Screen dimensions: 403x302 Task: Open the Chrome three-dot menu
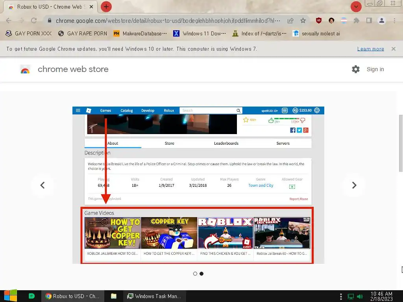[394, 20]
